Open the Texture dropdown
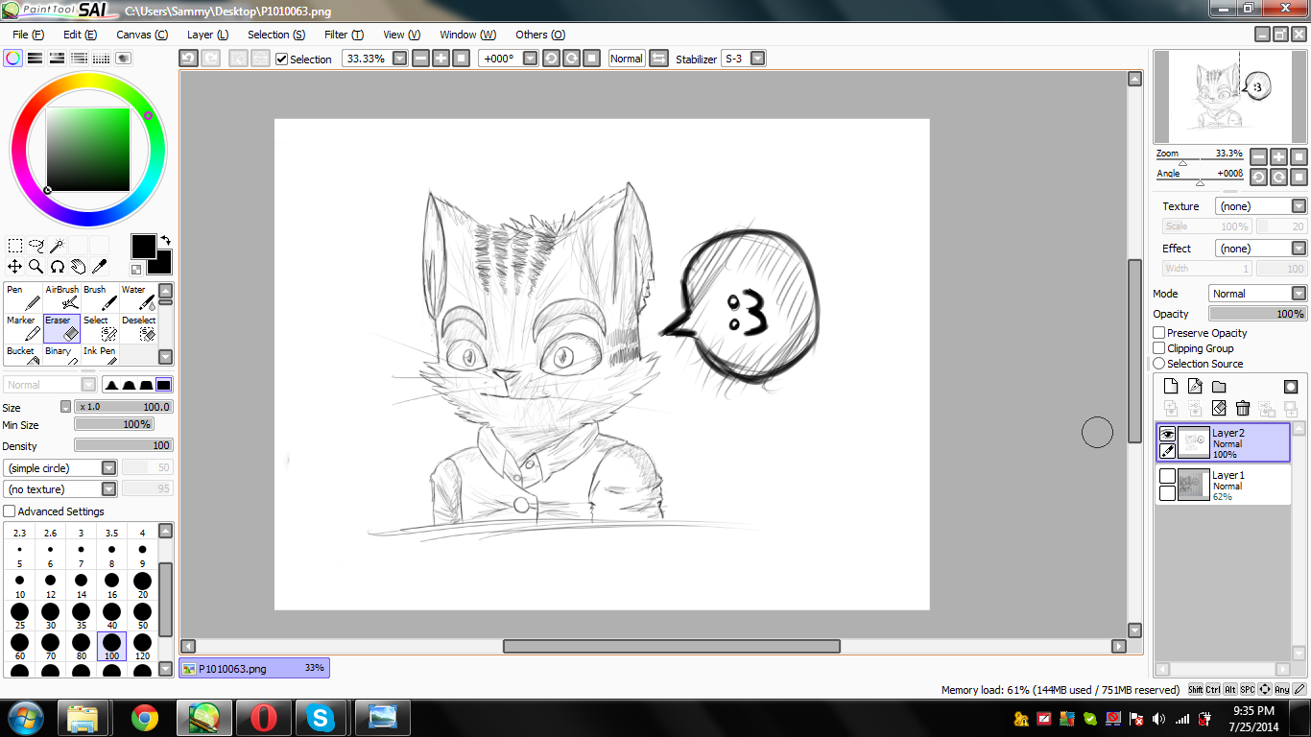1311x737 pixels. click(1299, 206)
